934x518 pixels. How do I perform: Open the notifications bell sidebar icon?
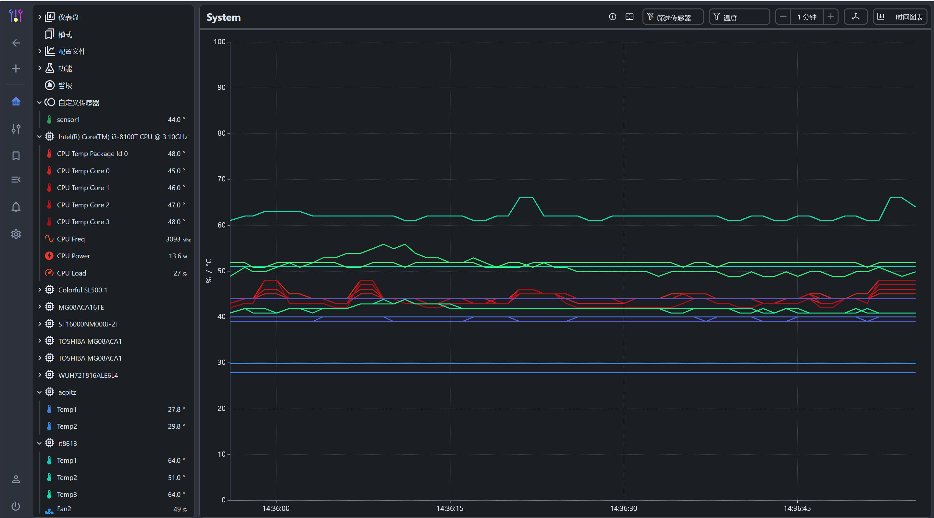[16, 207]
